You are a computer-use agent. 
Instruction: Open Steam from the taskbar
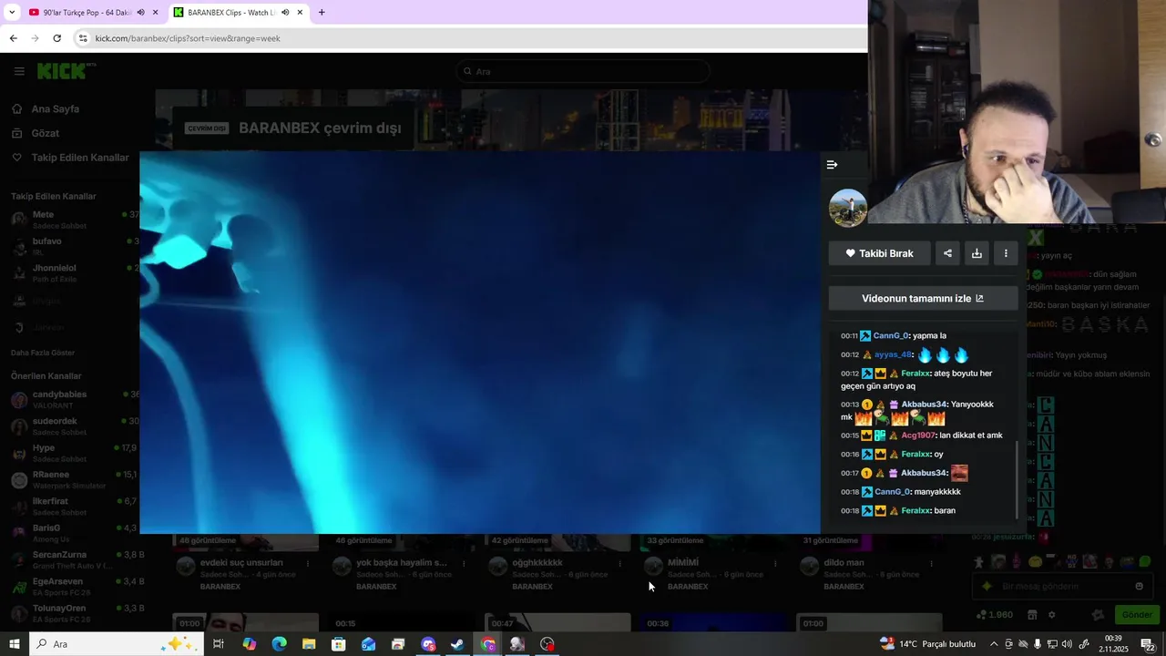457,644
